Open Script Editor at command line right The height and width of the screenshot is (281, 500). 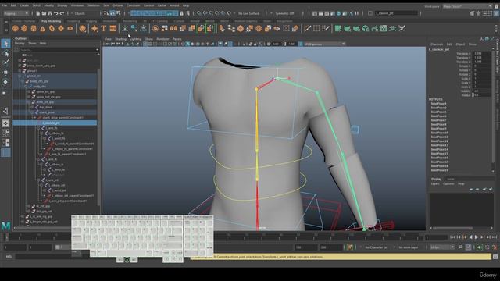pos(495,257)
